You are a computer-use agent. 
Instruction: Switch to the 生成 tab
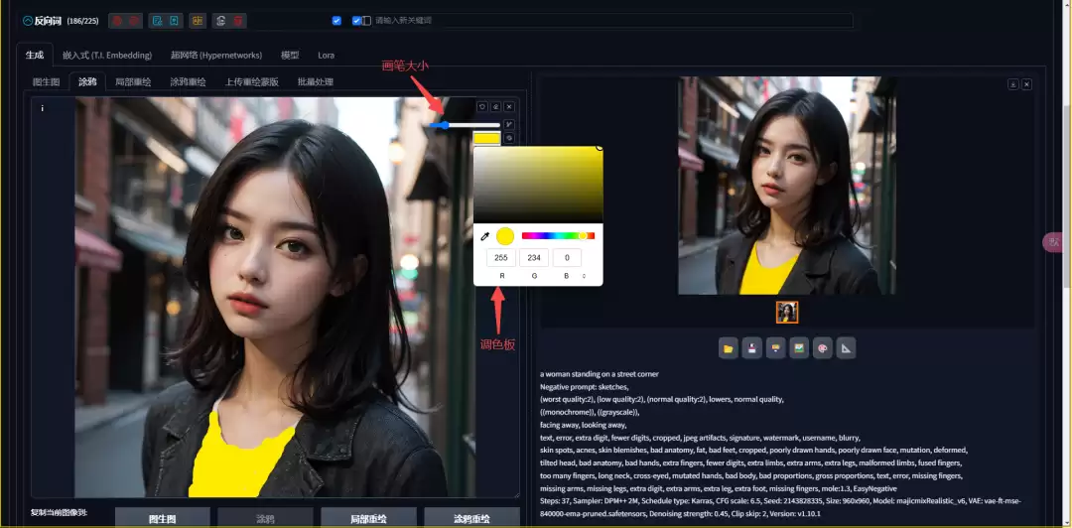click(x=34, y=55)
